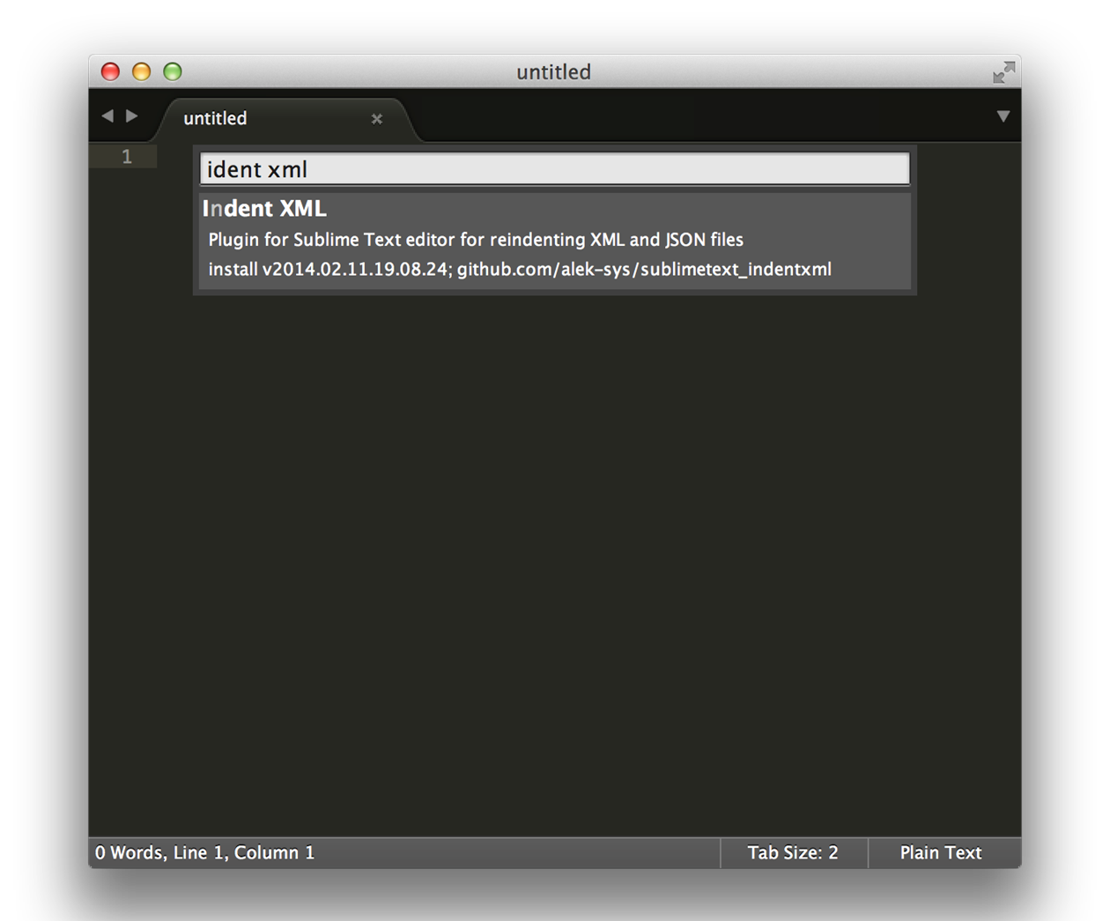Click the right tab navigation arrow
This screenshot has height=921, width=1110.
(132, 116)
